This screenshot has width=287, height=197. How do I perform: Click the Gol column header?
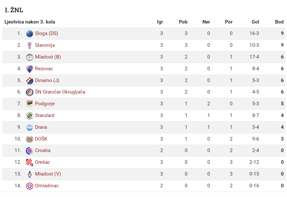[255, 22]
